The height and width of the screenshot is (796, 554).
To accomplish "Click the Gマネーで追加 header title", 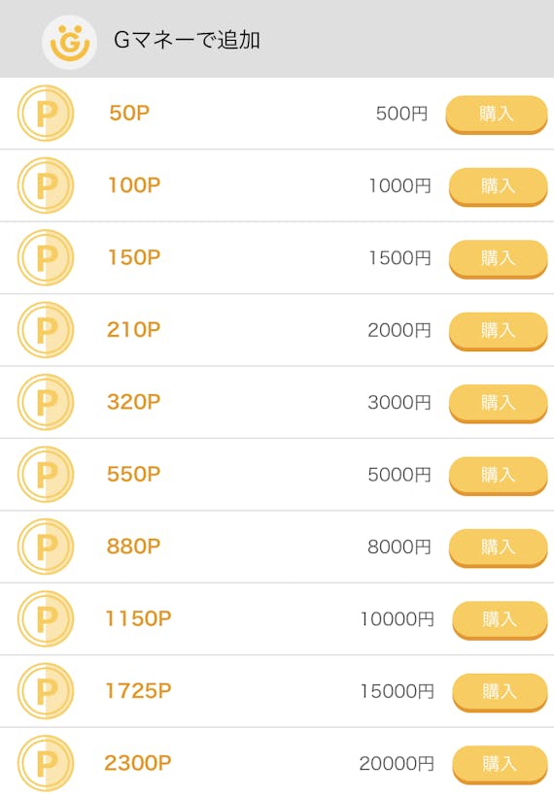I will point(187,40).
